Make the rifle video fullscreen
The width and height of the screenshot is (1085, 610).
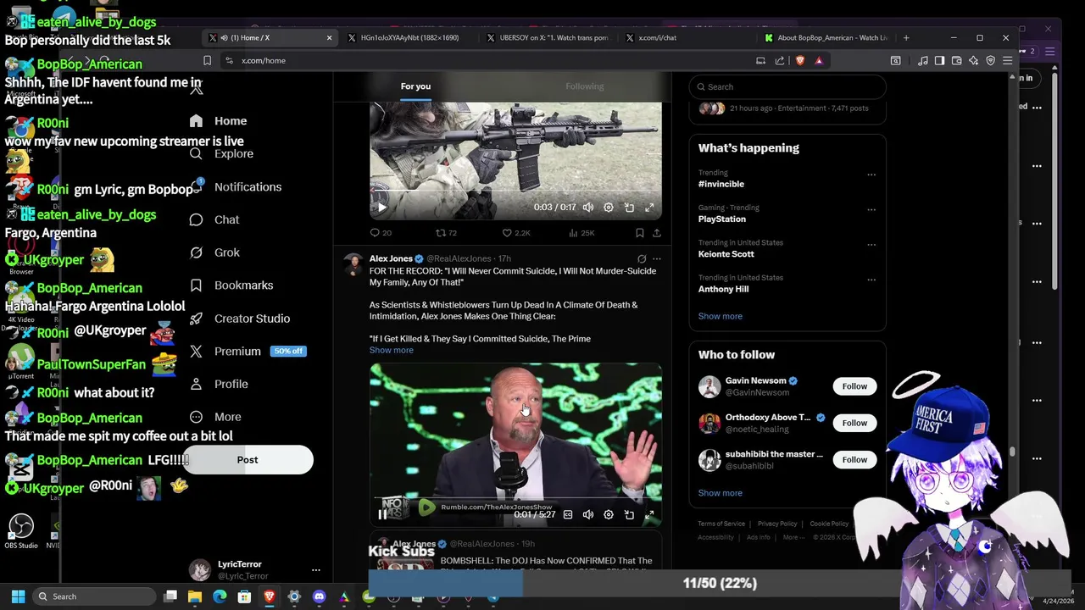click(649, 208)
